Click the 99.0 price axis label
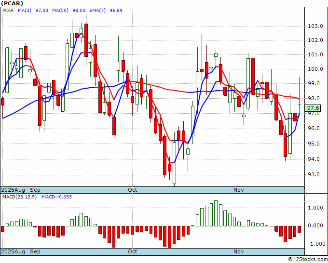Screen dimensions: 328x263 [314, 83]
